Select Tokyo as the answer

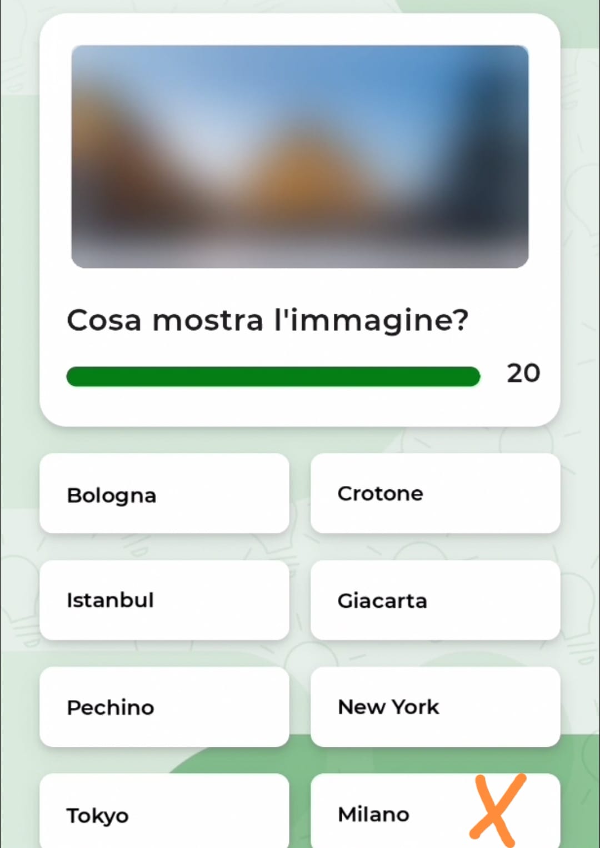pos(164,814)
